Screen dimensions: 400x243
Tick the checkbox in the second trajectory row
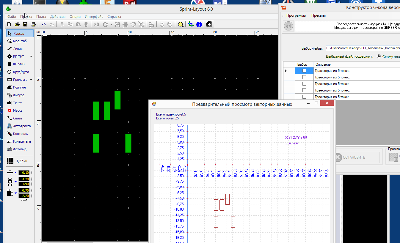pos(304,77)
